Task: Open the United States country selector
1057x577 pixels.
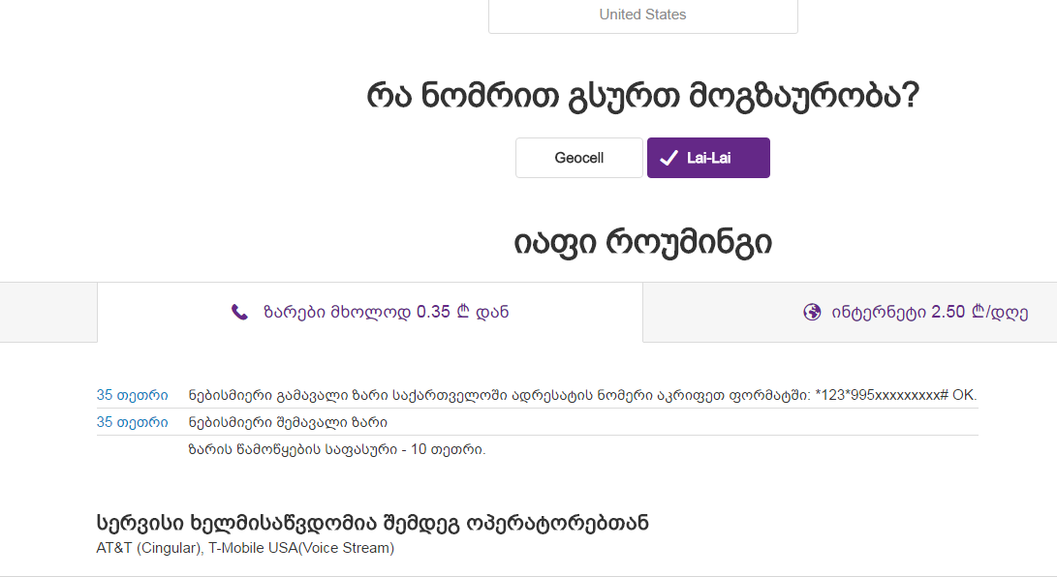Action: (642, 15)
